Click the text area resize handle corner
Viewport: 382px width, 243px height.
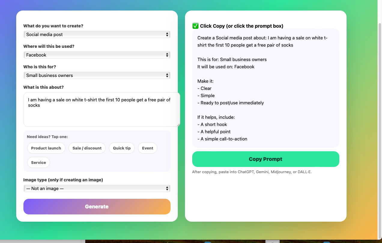(x=178, y=125)
